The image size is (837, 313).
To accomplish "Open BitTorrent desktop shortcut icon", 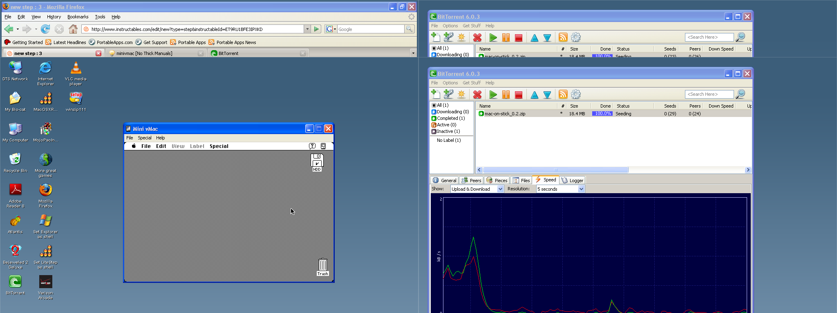I will point(15,285).
